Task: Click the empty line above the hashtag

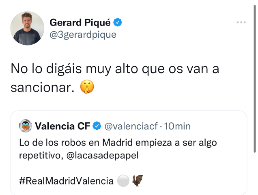Action: click(x=122, y=168)
